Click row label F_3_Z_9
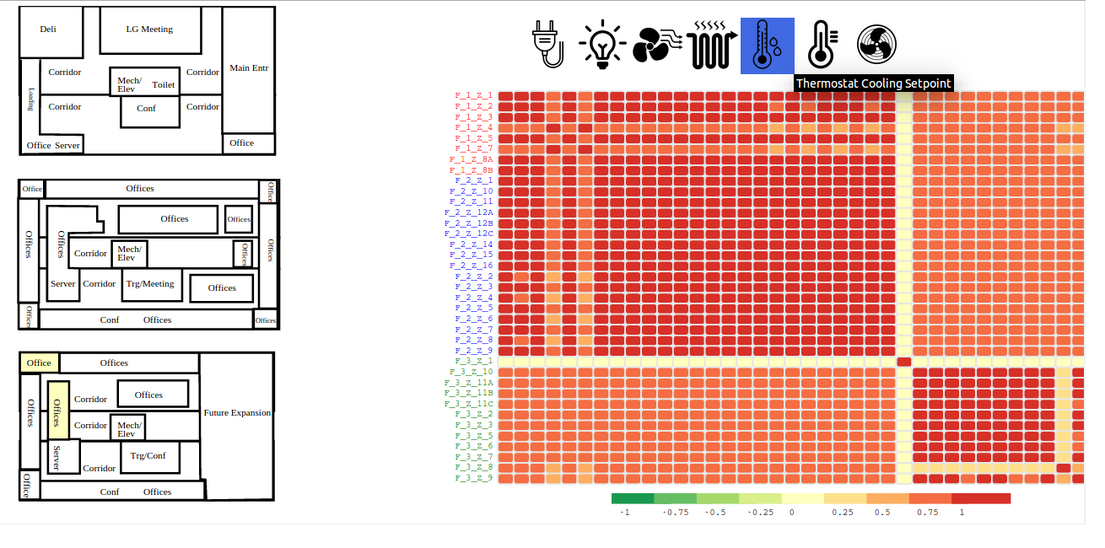This screenshot has width=1105, height=548. point(473,478)
